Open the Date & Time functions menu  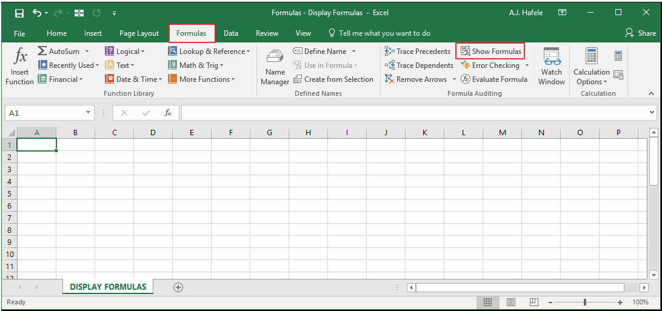(x=133, y=79)
